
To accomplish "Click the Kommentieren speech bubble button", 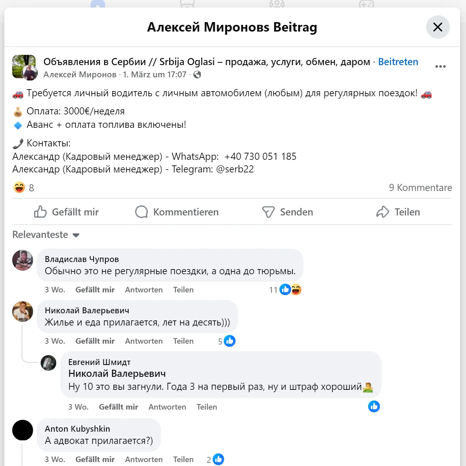I will 177,212.
